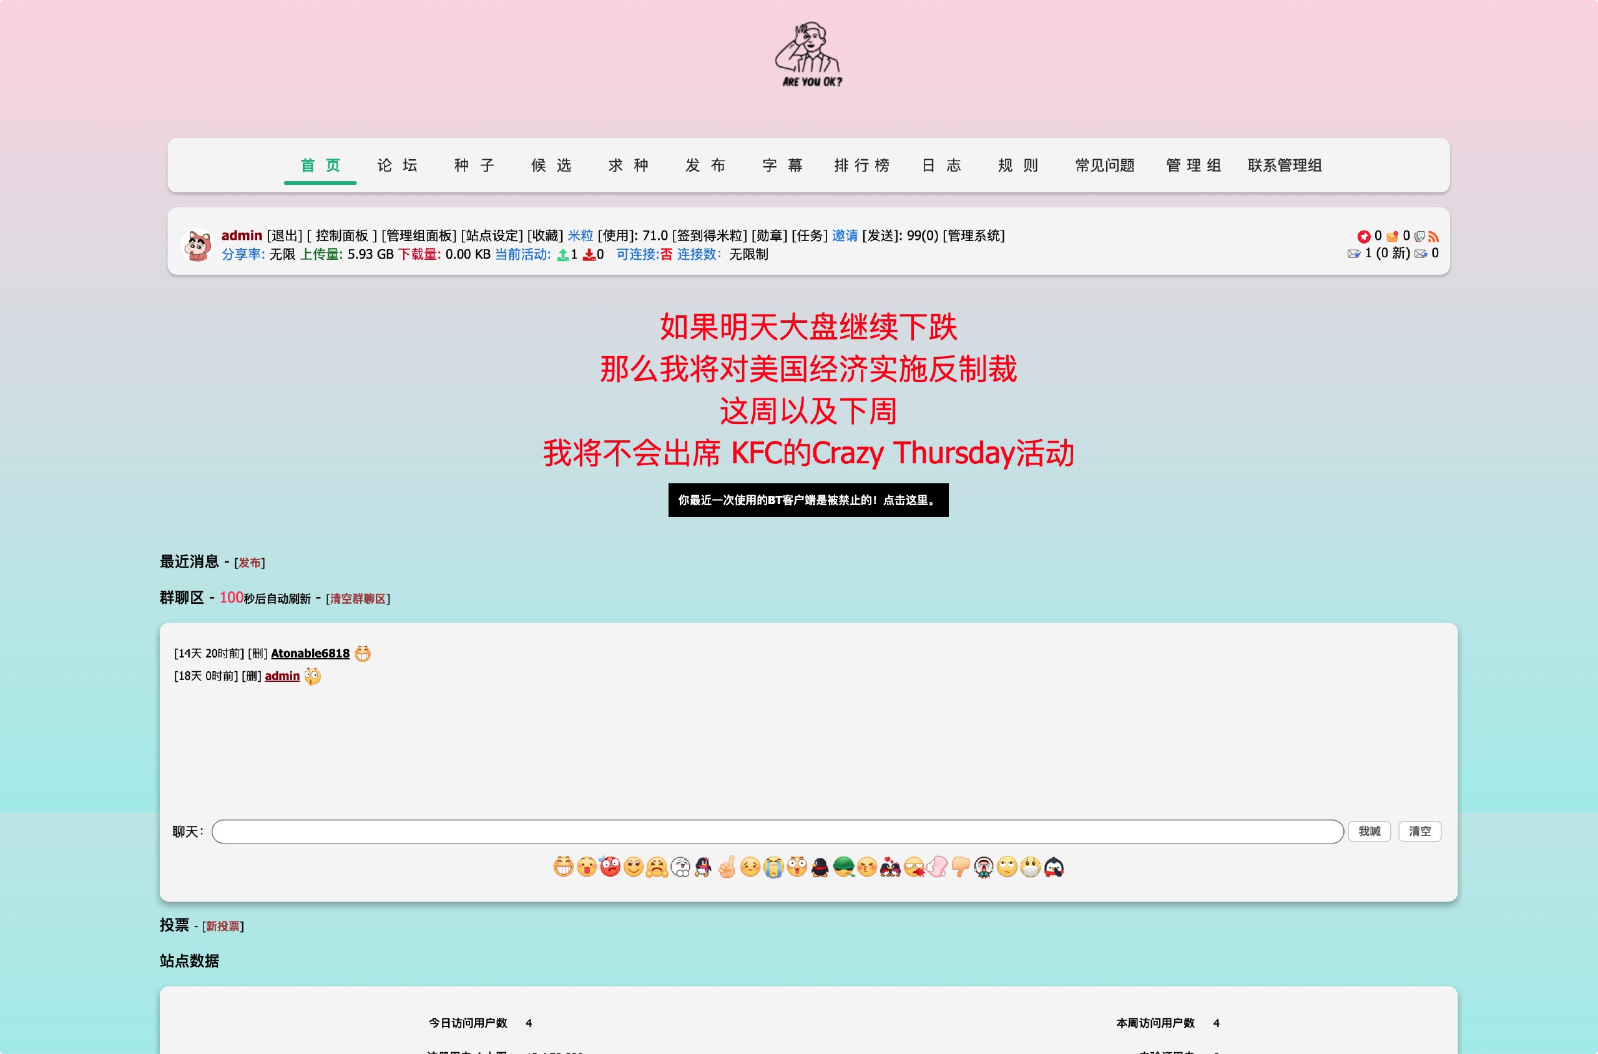Viewport: 1598px width, 1054px height.
Task: Click the ARE YOU OK site logo
Action: [x=809, y=54]
